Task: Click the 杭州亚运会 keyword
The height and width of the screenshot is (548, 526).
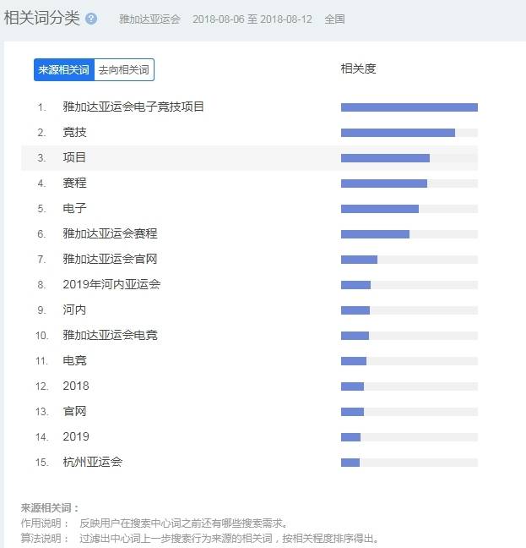Action: click(92, 463)
